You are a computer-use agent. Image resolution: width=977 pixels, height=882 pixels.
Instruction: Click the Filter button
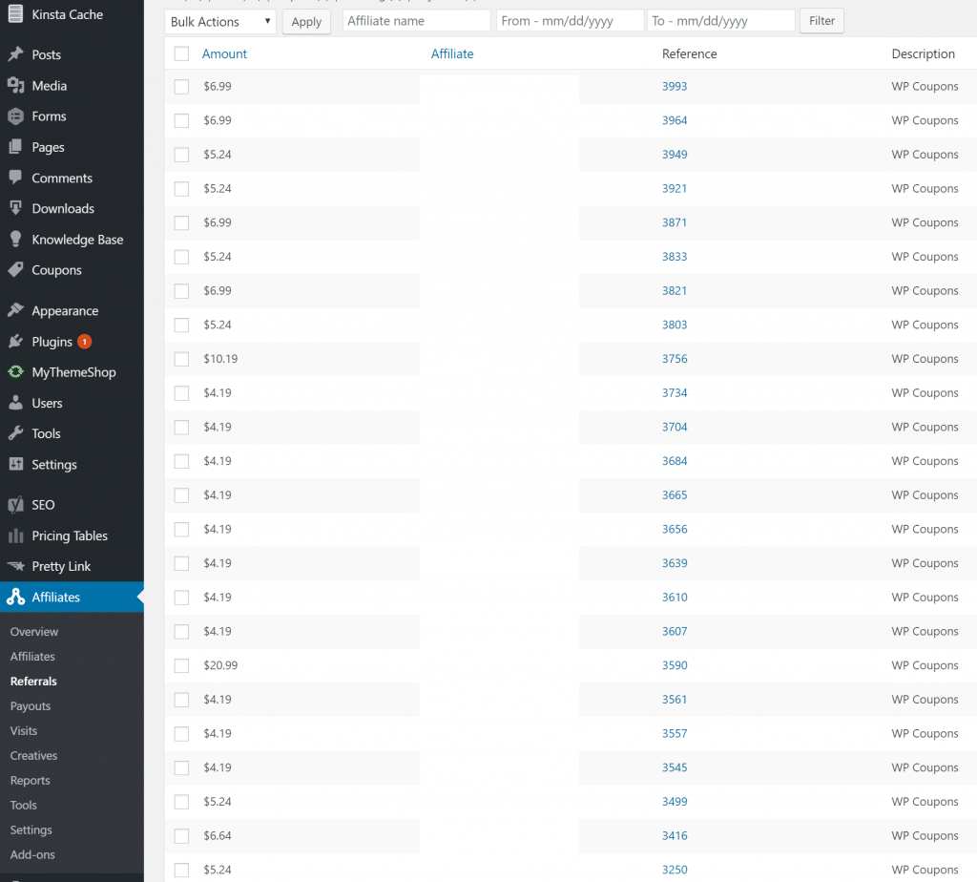pyautogui.click(x=821, y=20)
